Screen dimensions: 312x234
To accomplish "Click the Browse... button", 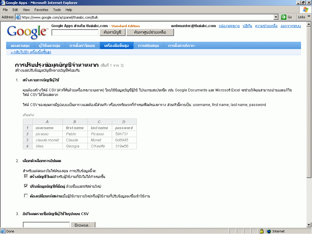I will tap(83, 225).
